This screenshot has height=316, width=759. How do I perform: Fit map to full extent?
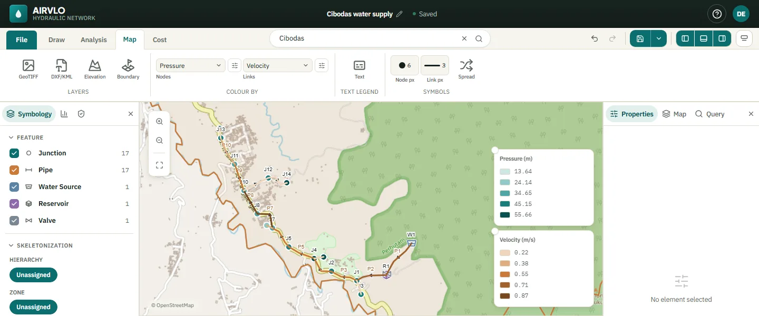[x=160, y=165]
